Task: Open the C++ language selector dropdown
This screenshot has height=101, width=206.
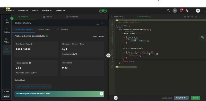Action: click(118, 17)
